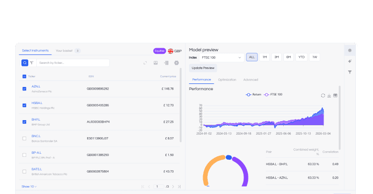Select the 1W time range
373x194 pixels.
(x=315, y=57)
